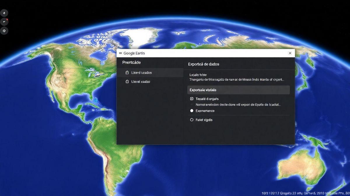This screenshot has width=350, height=196.
Task: Open the hamburger menu in the dialog header
Action: [x=121, y=53]
